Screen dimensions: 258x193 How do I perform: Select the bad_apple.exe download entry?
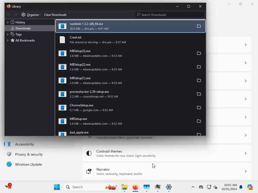point(130,133)
